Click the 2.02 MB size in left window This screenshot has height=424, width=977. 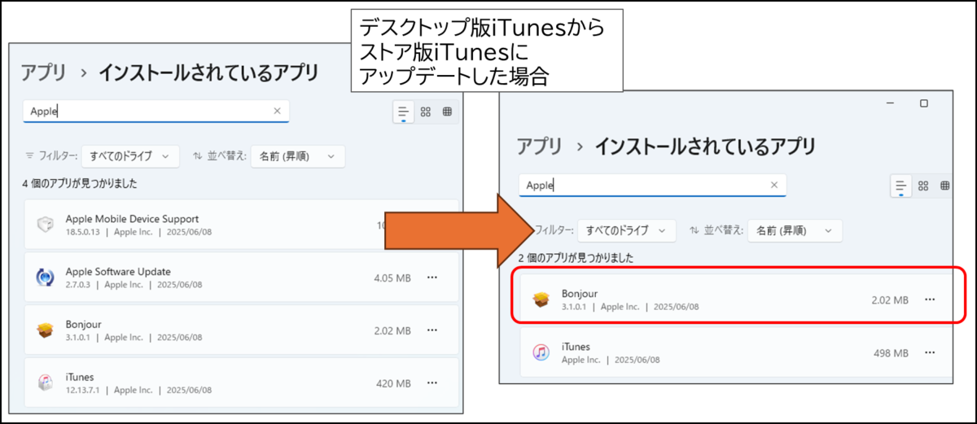392,330
